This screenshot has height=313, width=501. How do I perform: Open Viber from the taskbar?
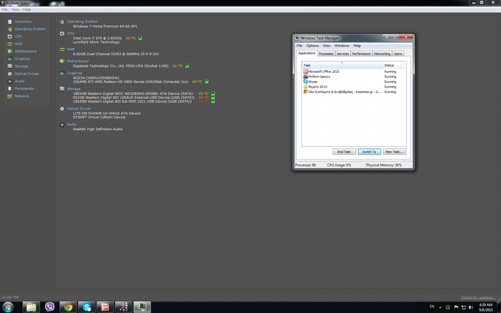coord(50,307)
